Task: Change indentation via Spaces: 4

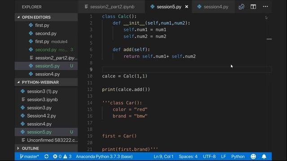Action: [188, 157]
